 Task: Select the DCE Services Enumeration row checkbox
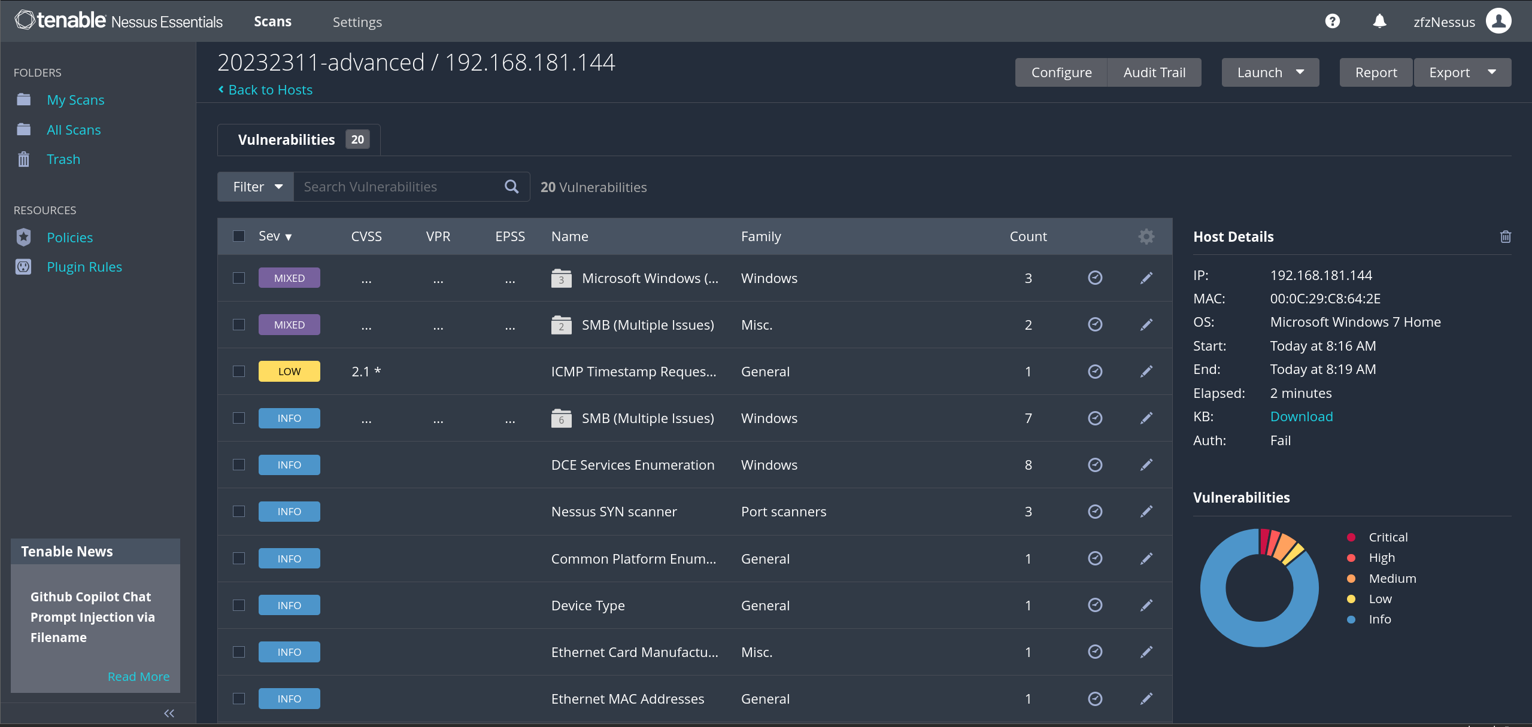pyautogui.click(x=239, y=465)
